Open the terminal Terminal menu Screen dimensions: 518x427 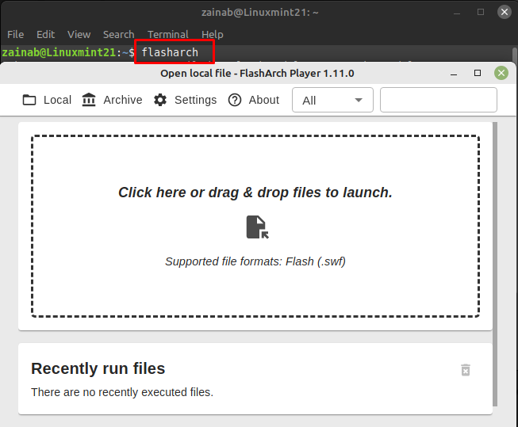click(168, 34)
